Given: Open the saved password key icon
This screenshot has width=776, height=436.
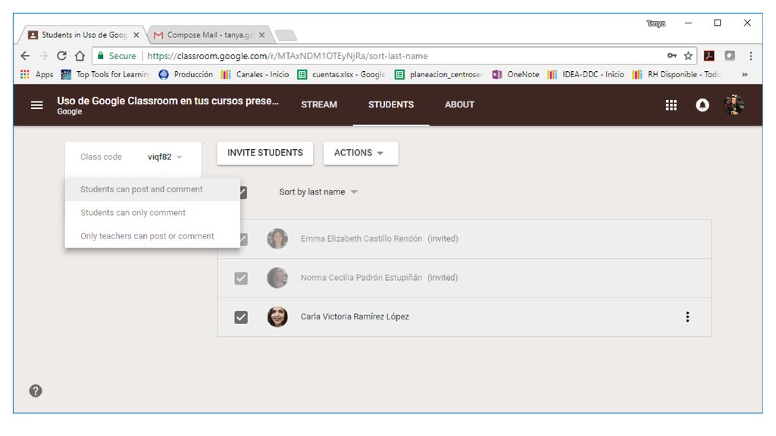Looking at the screenshot, I should pos(671,56).
